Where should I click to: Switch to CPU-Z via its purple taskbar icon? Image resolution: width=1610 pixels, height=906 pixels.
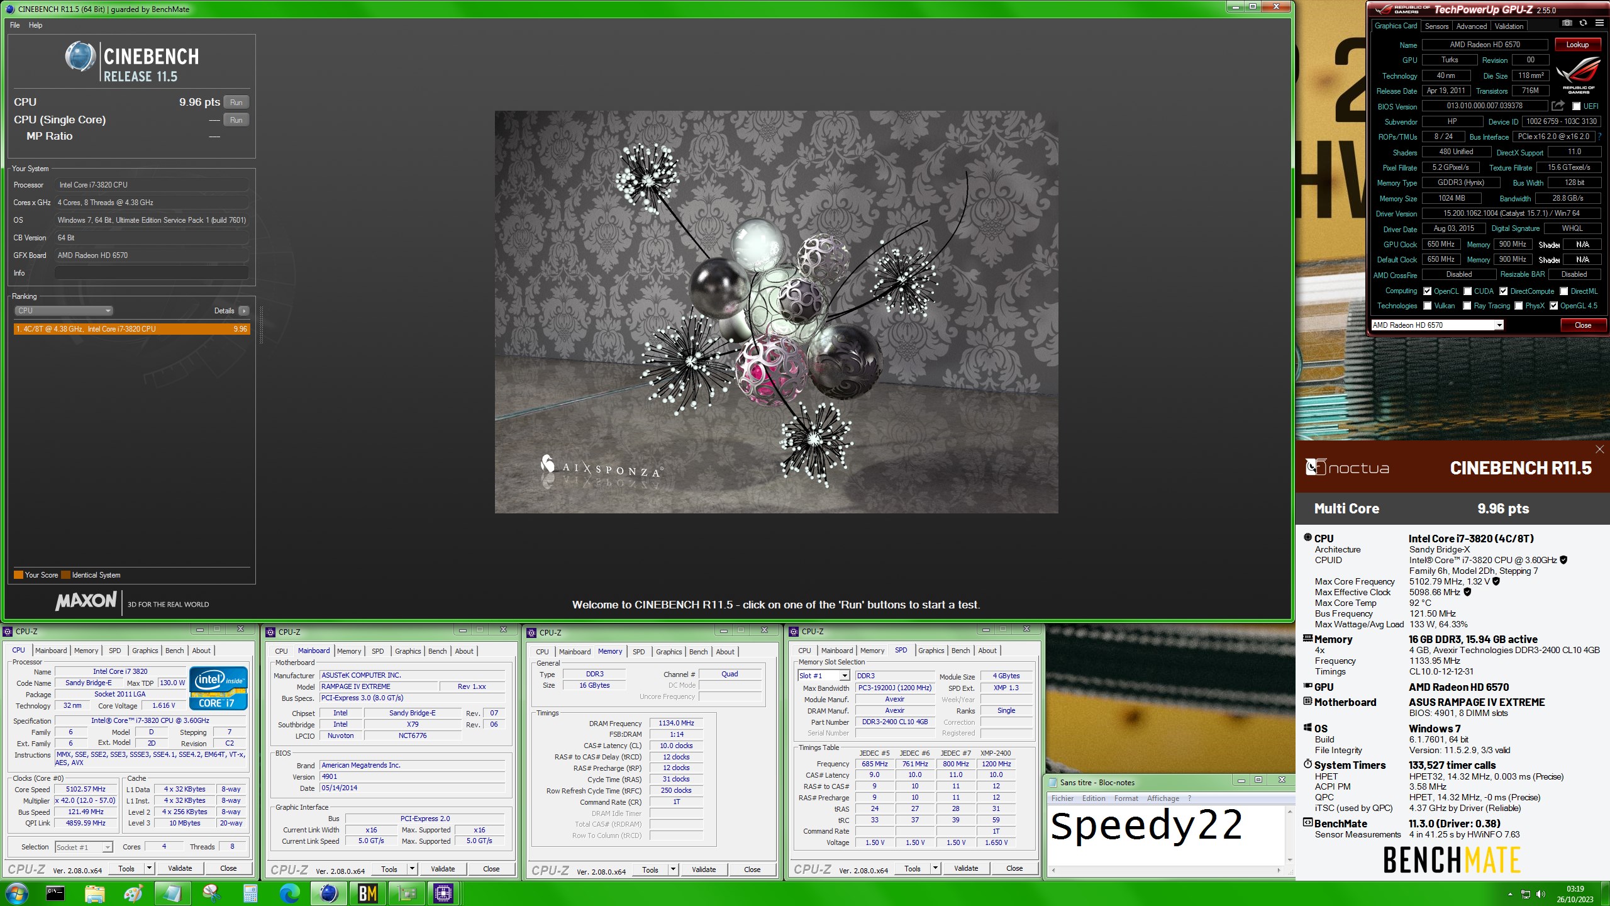point(443,893)
